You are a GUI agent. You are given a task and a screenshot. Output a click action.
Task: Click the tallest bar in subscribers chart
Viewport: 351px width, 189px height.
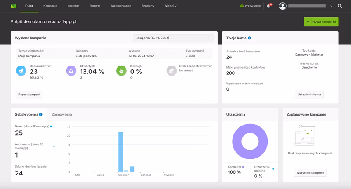point(121,151)
